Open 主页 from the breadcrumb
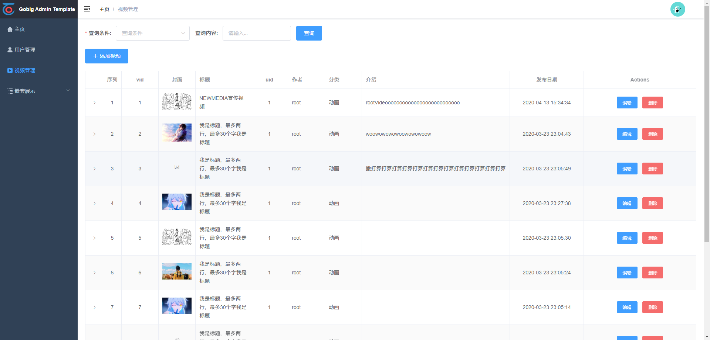Viewport: 710px width, 340px height. pyautogui.click(x=104, y=9)
